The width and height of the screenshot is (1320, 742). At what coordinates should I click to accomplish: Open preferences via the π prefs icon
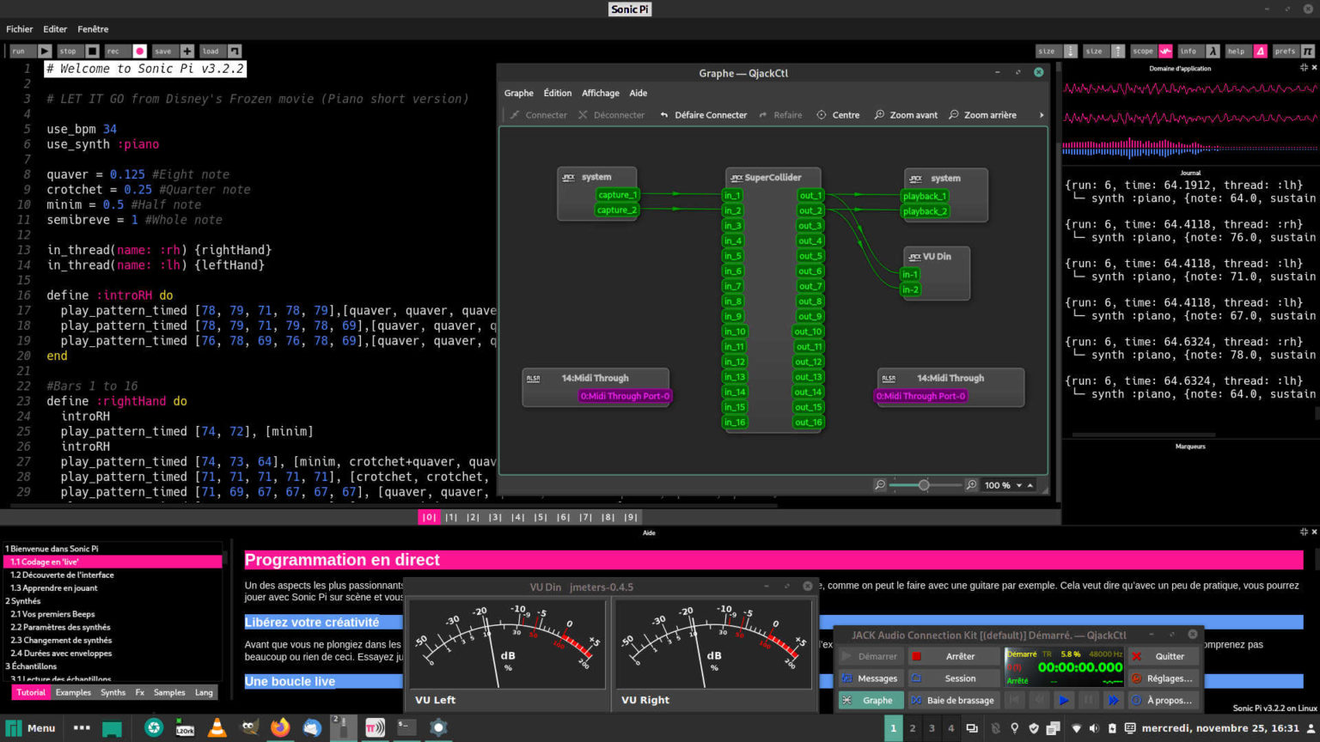point(1307,52)
